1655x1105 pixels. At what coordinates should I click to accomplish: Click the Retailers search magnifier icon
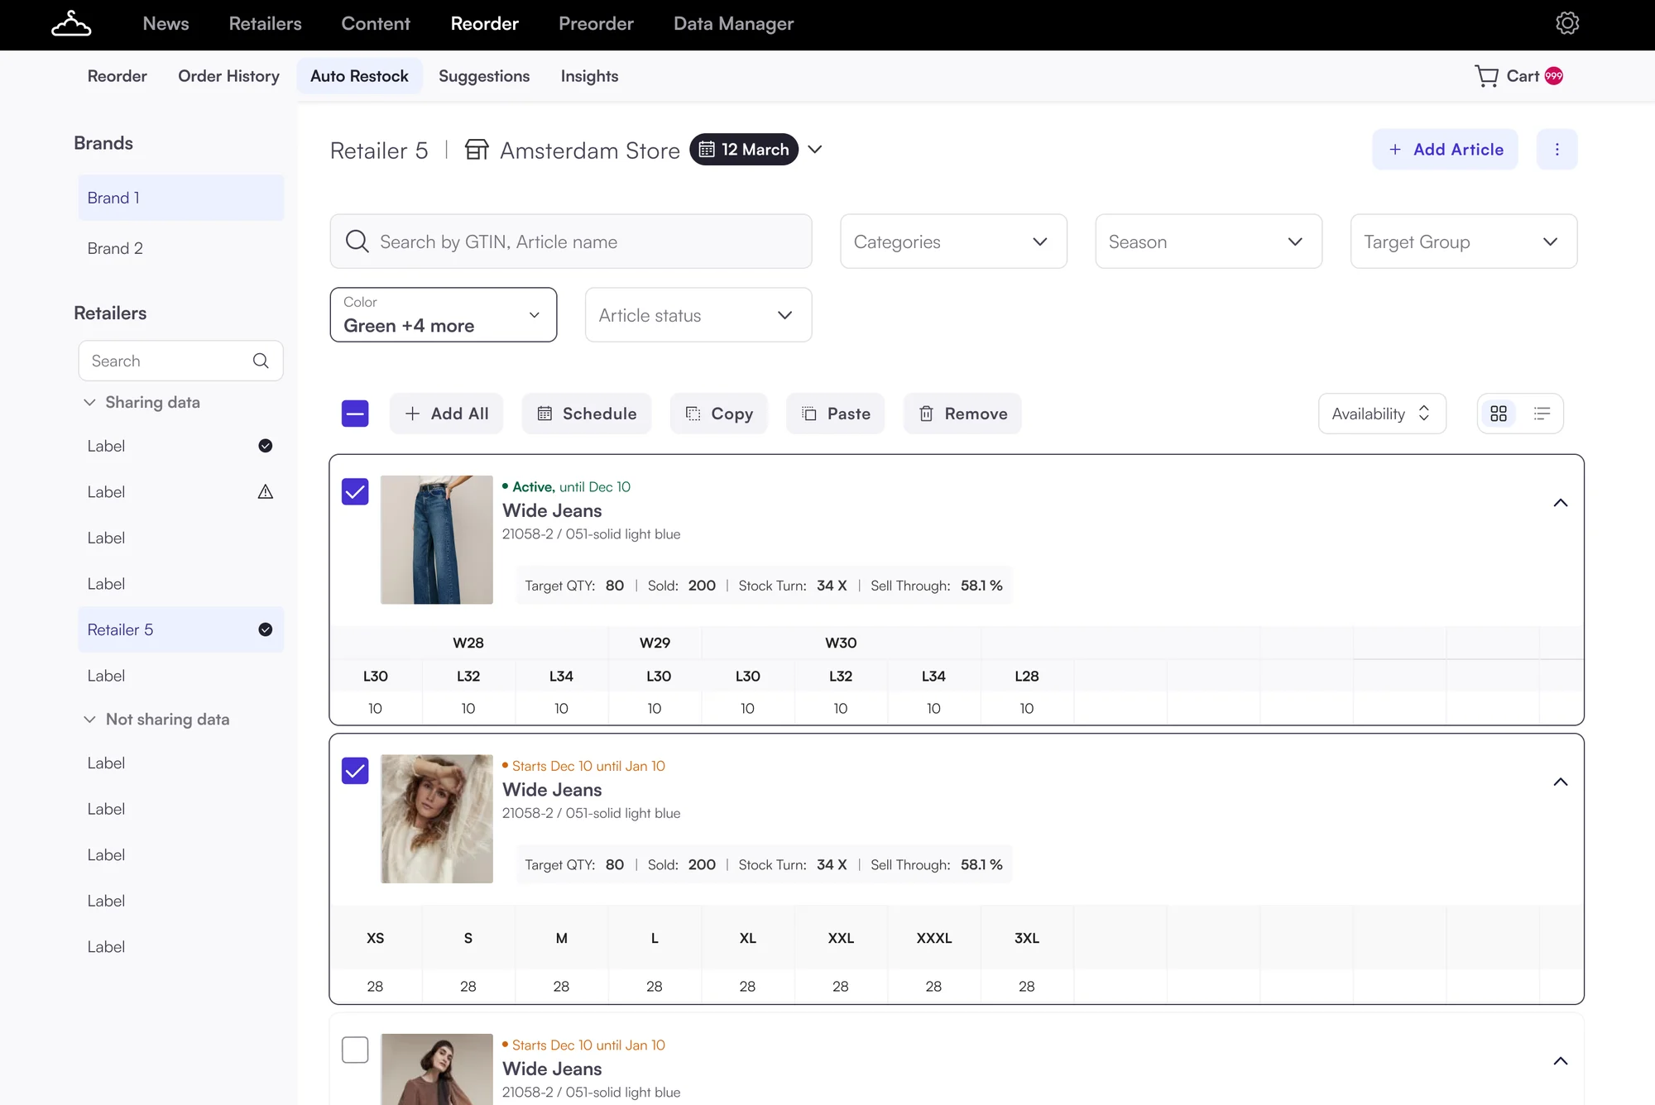coord(261,361)
